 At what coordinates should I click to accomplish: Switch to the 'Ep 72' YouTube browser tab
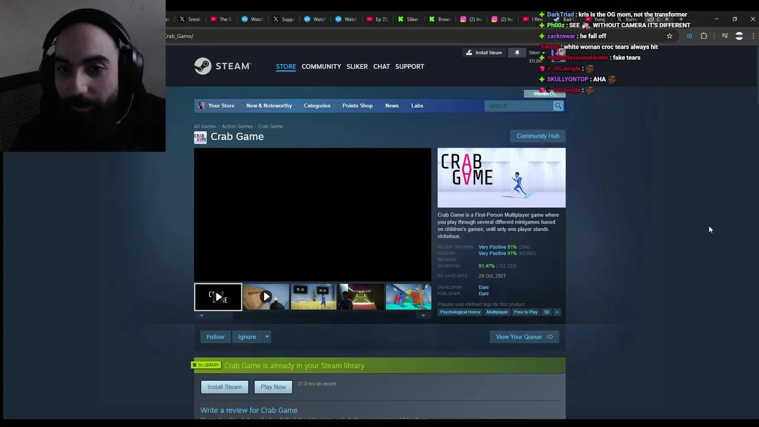[x=377, y=19]
